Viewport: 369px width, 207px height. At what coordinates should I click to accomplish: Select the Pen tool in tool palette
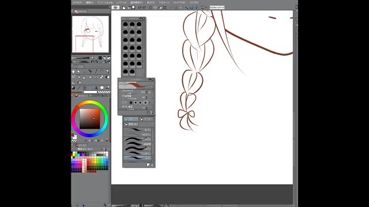(x=73, y=77)
